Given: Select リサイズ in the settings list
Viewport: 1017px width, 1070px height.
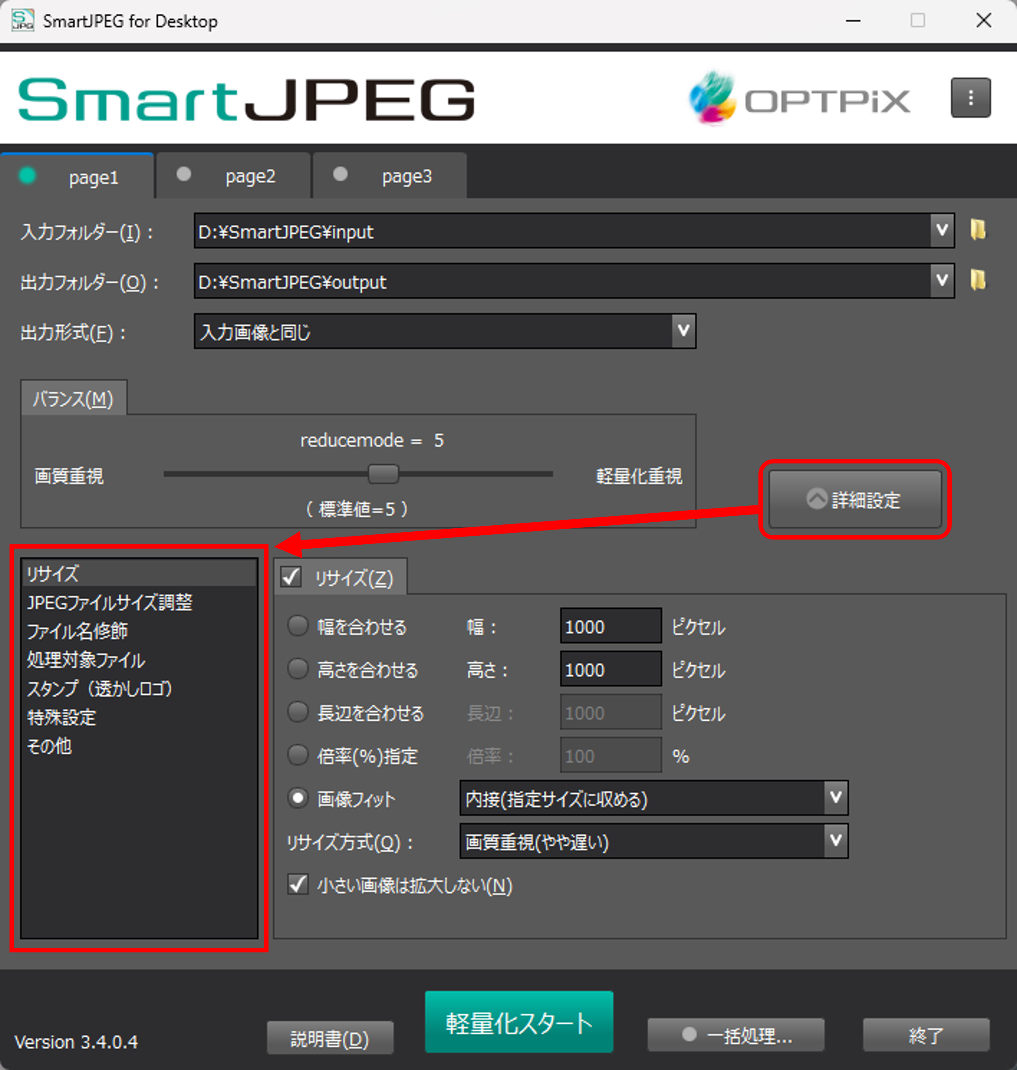Looking at the screenshot, I should click(x=139, y=573).
